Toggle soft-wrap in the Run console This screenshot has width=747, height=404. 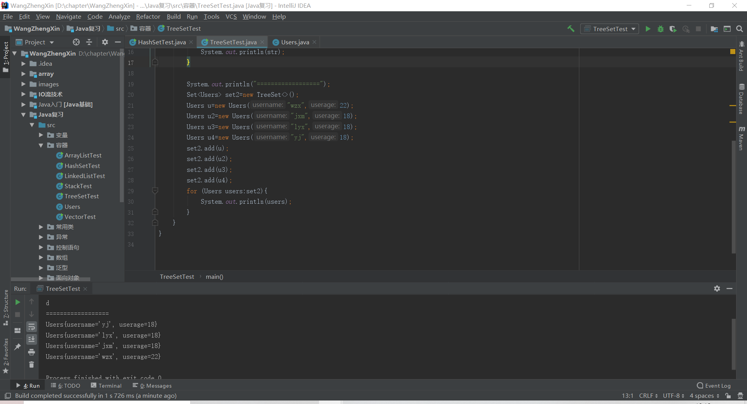tap(32, 327)
